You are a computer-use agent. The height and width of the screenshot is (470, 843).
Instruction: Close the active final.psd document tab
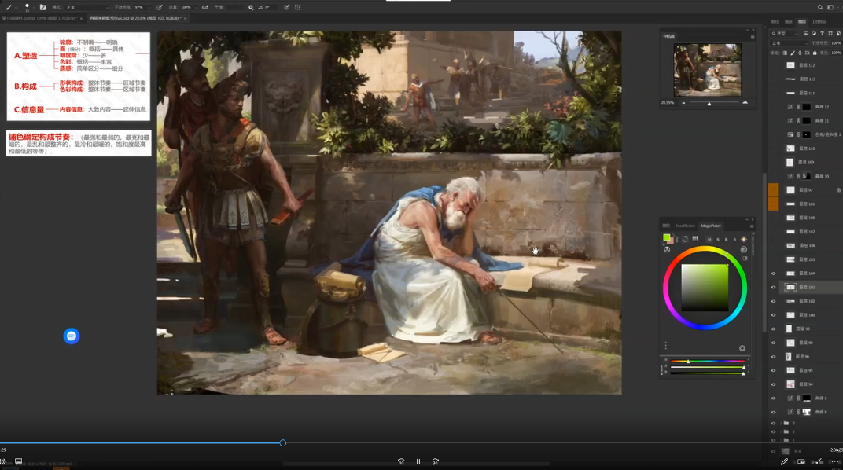point(186,18)
